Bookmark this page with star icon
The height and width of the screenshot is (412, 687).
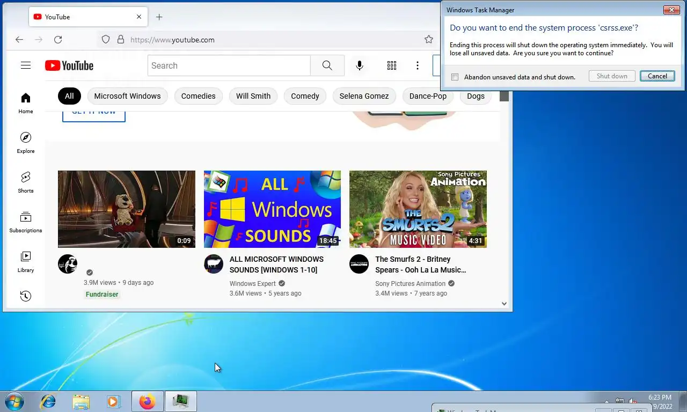[429, 39]
